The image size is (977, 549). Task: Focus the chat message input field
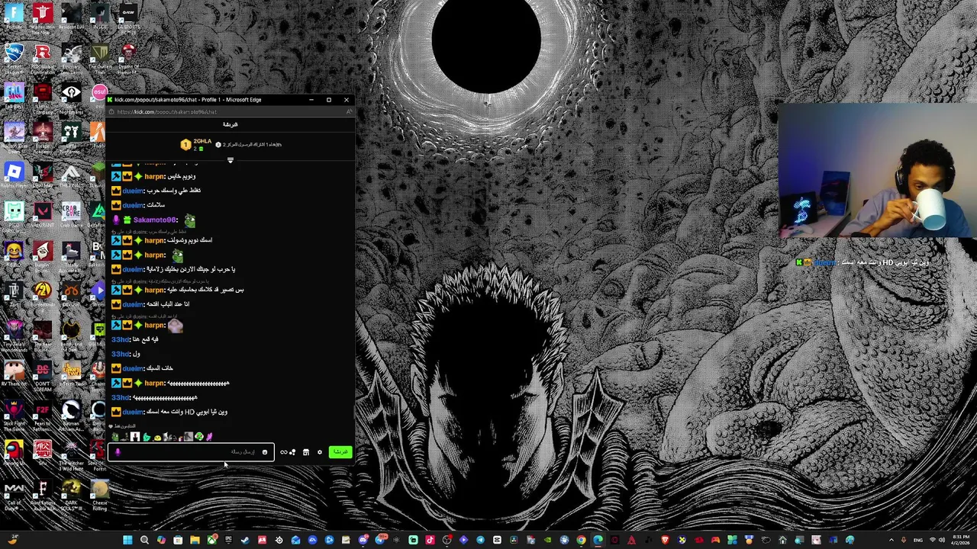(x=191, y=452)
